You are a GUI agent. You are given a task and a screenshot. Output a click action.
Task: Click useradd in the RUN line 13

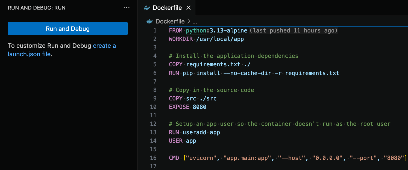pos(194,132)
